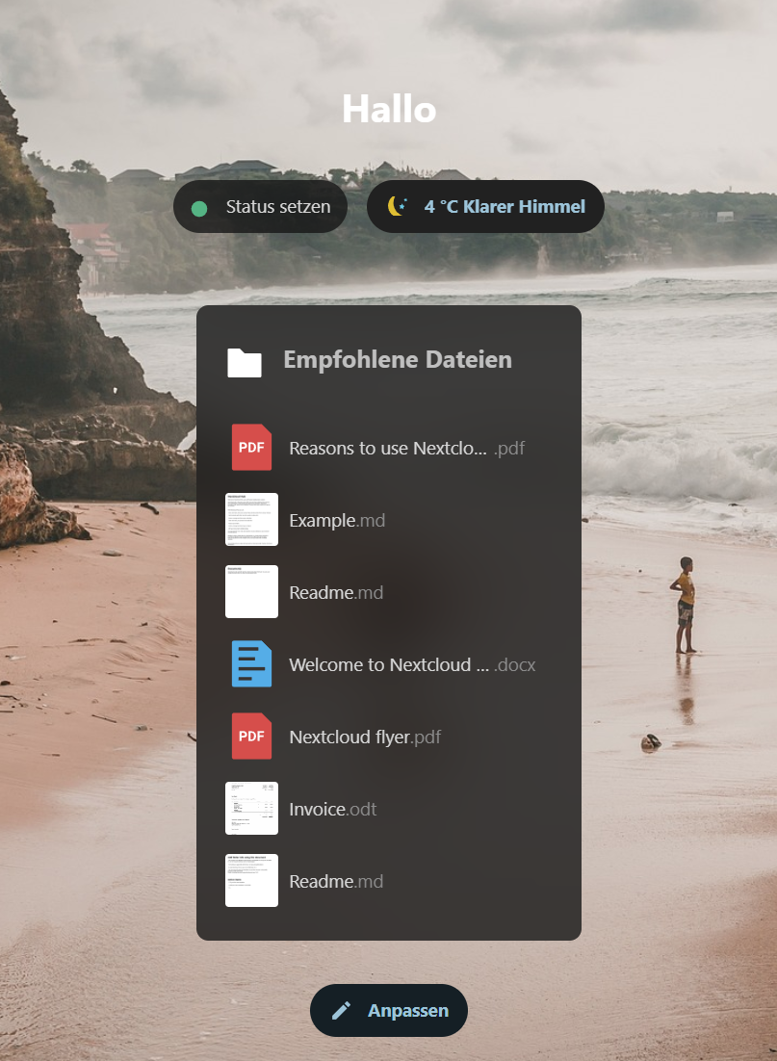The width and height of the screenshot is (777, 1061).
Task: Open the Invoice.odt file name
Action: click(332, 810)
